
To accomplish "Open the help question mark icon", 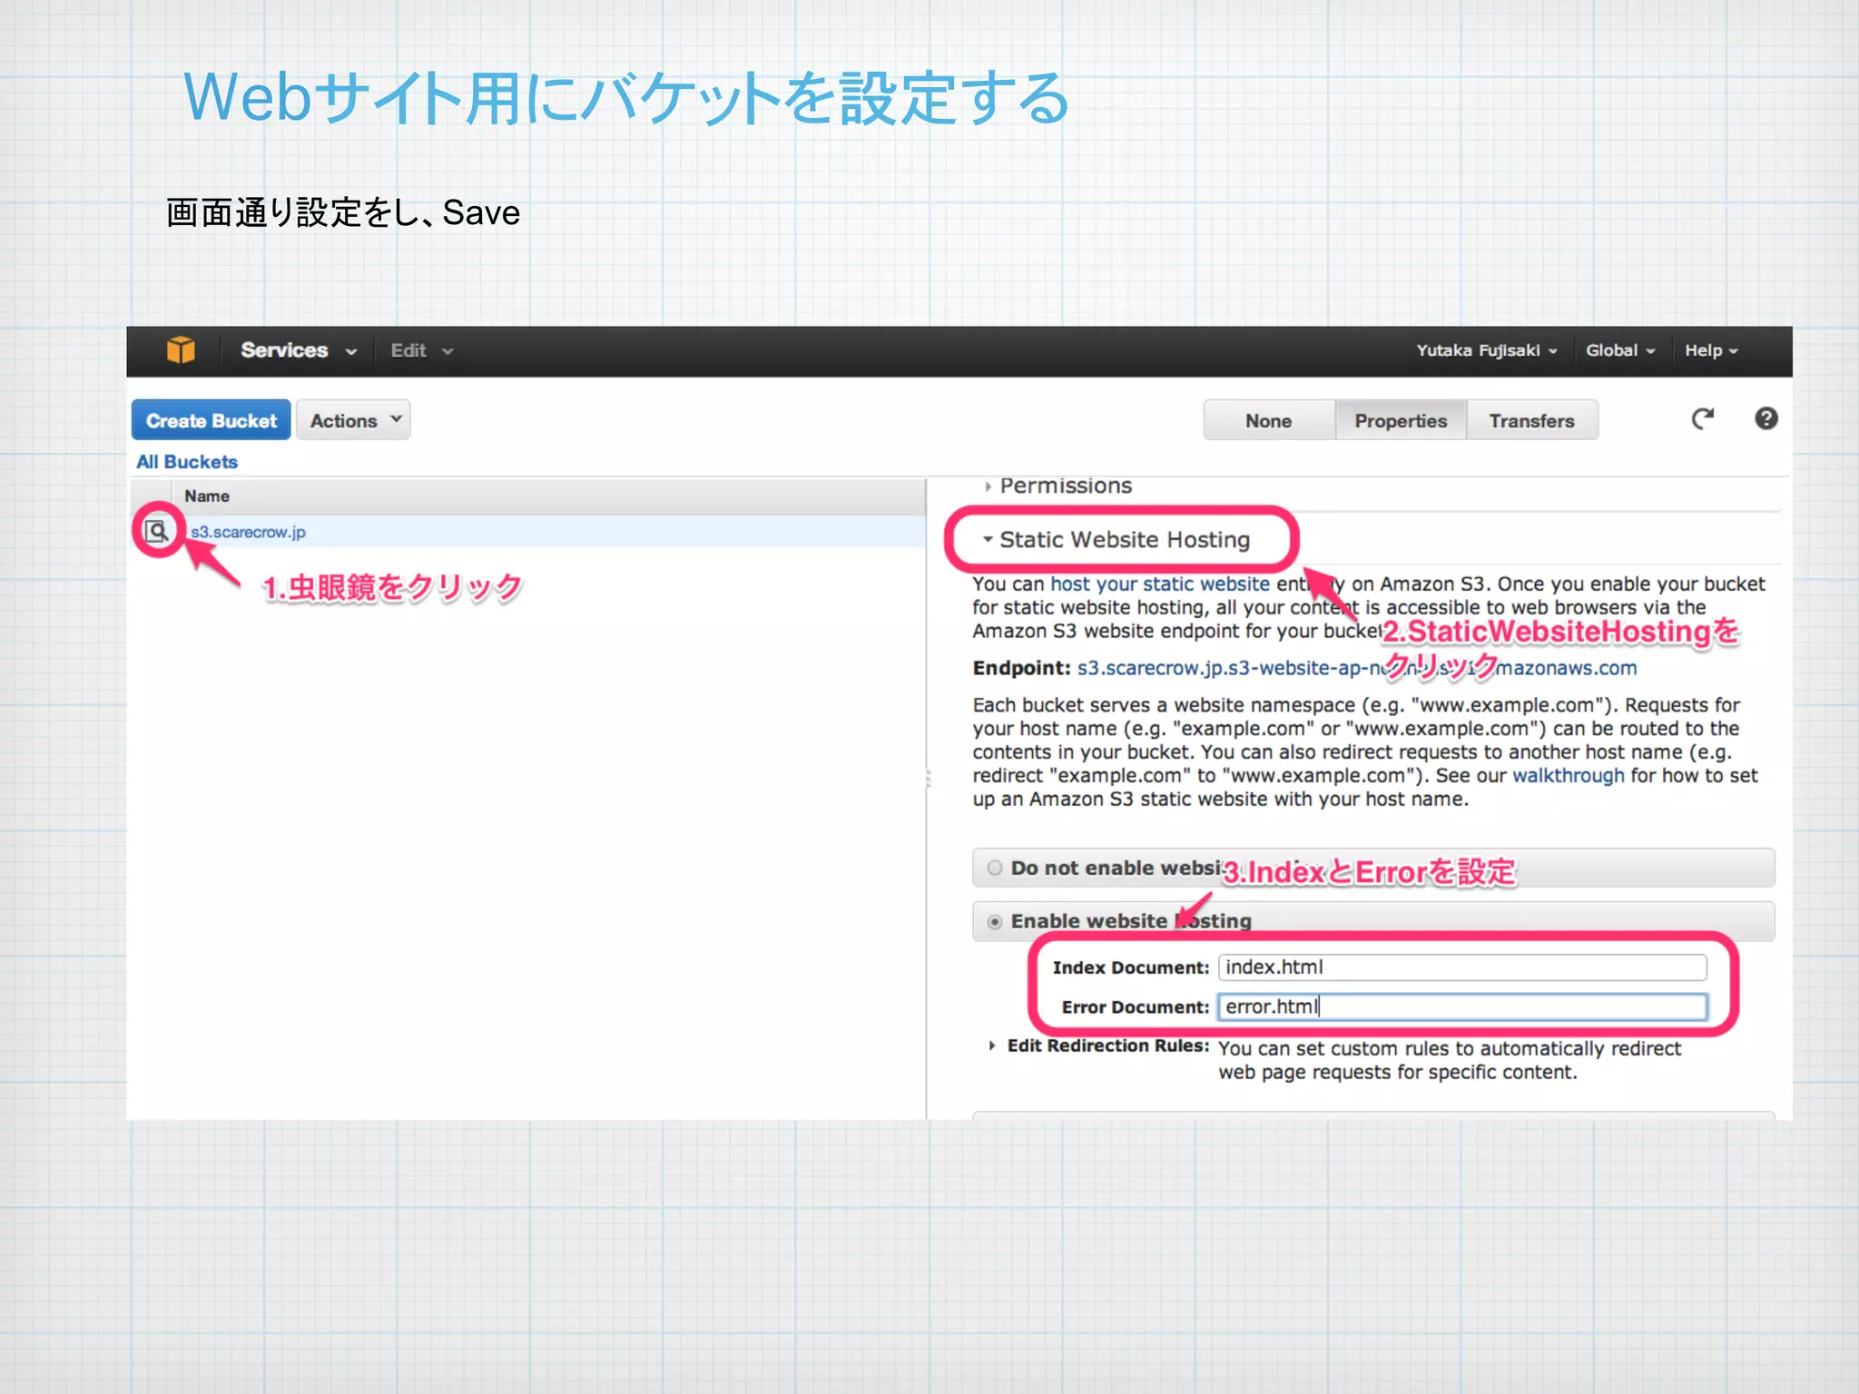I will pyautogui.click(x=1766, y=418).
